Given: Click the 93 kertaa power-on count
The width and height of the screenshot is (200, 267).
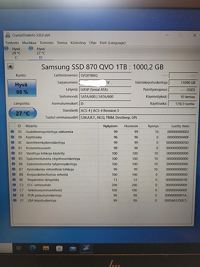Looking at the screenshot, I should click(x=182, y=97).
